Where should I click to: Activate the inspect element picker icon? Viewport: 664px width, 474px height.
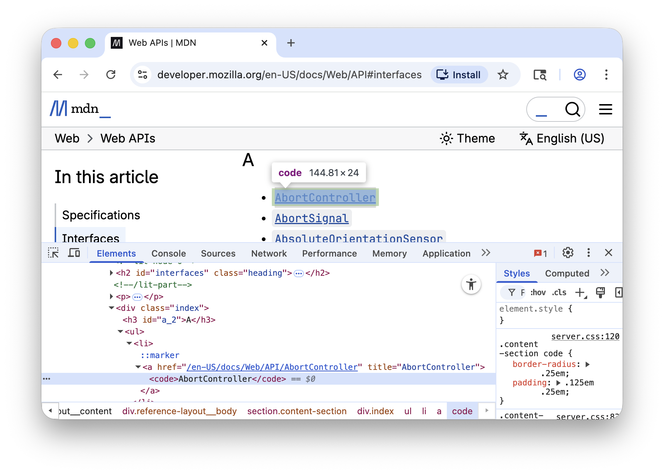53,253
